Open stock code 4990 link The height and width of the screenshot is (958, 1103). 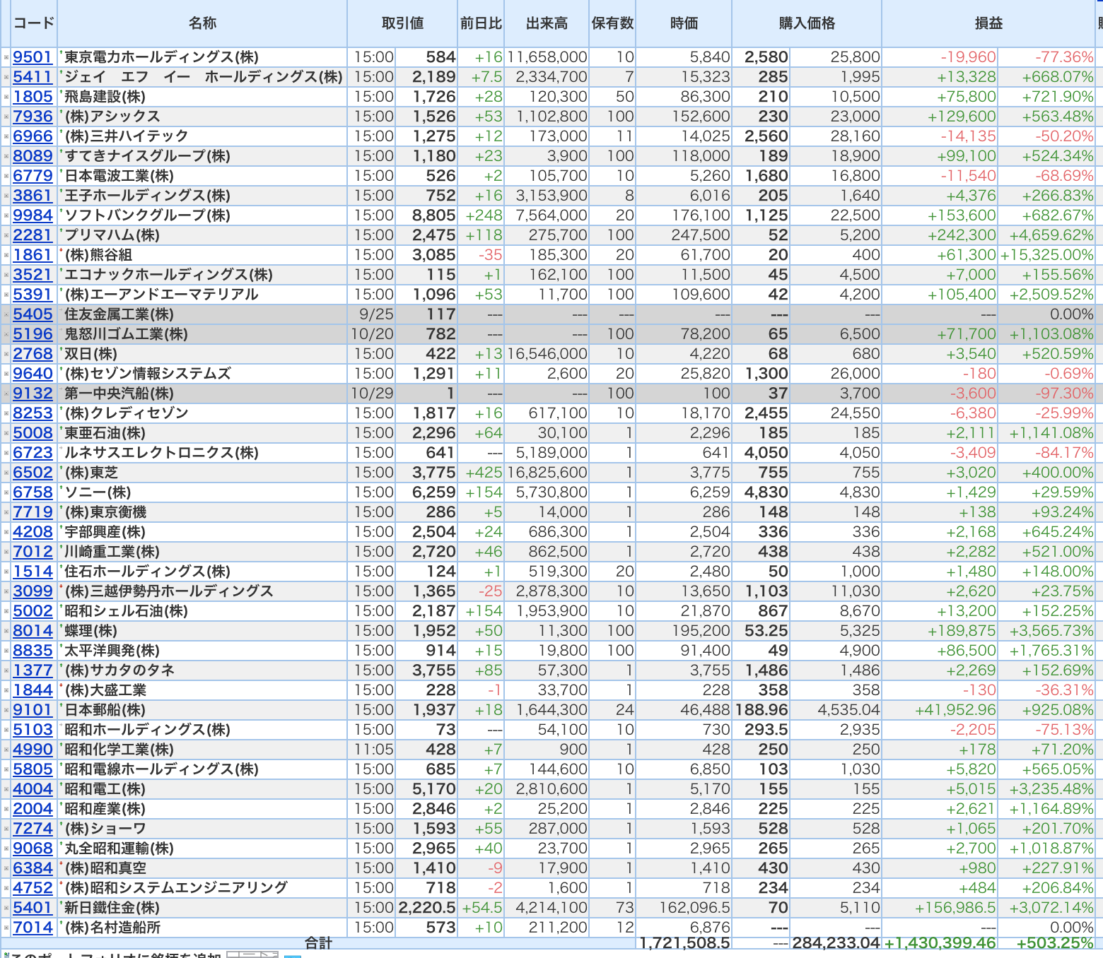[33, 750]
